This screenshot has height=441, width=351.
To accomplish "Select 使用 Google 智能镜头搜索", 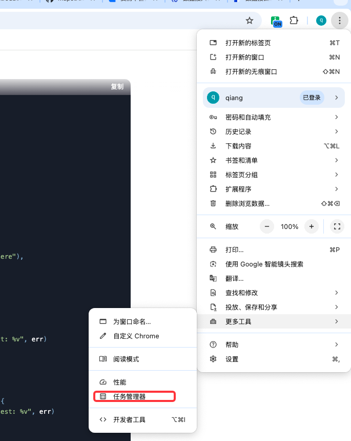I will 274,264.
